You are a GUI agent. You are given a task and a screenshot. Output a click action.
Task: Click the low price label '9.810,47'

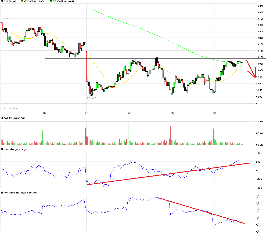coord(91,98)
